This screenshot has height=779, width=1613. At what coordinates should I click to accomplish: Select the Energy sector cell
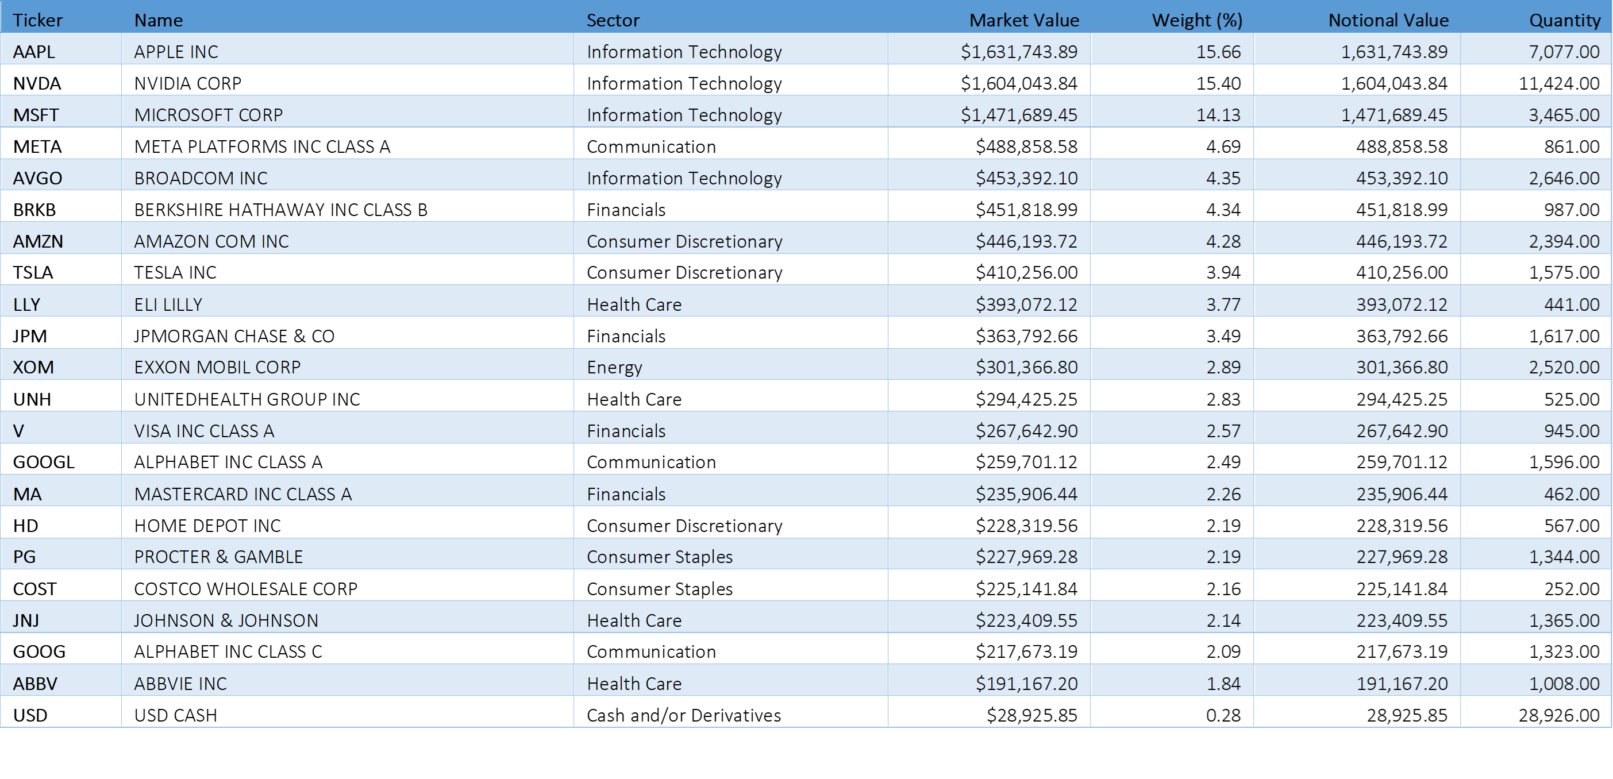click(x=614, y=367)
